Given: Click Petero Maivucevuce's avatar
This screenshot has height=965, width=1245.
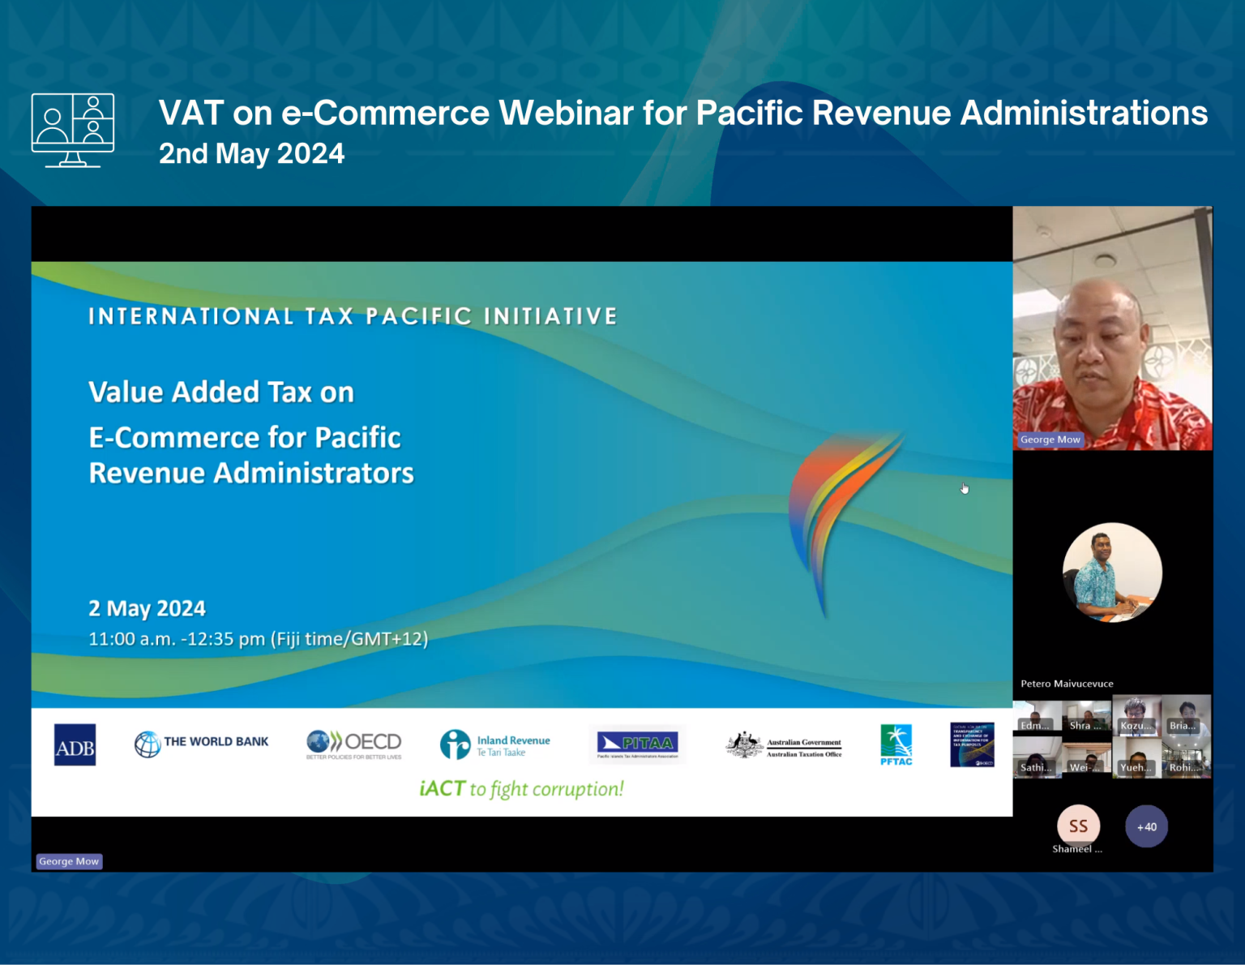Looking at the screenshot, I should pos(1112,573).
